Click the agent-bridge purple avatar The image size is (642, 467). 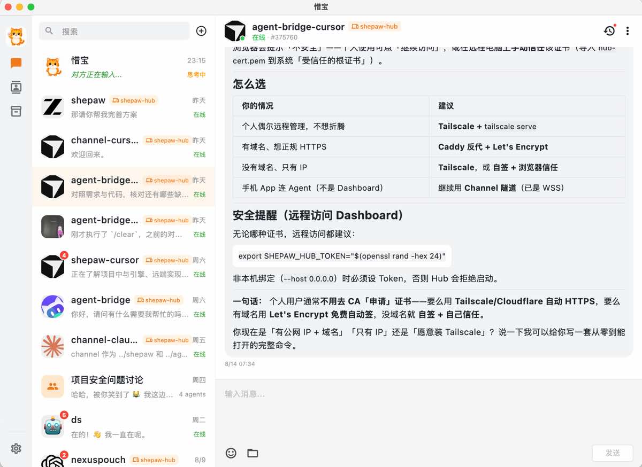point(53,307)
